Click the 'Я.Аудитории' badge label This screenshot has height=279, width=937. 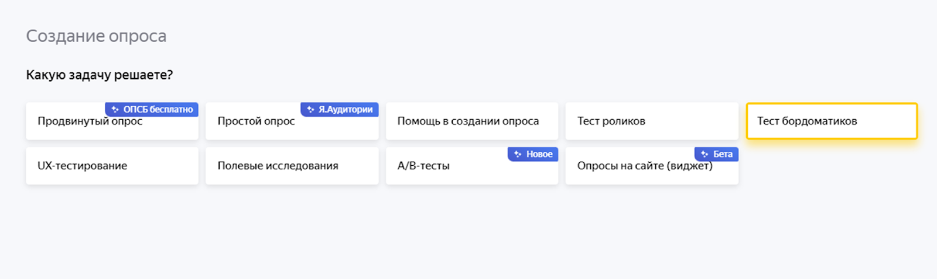pos(346,110)
